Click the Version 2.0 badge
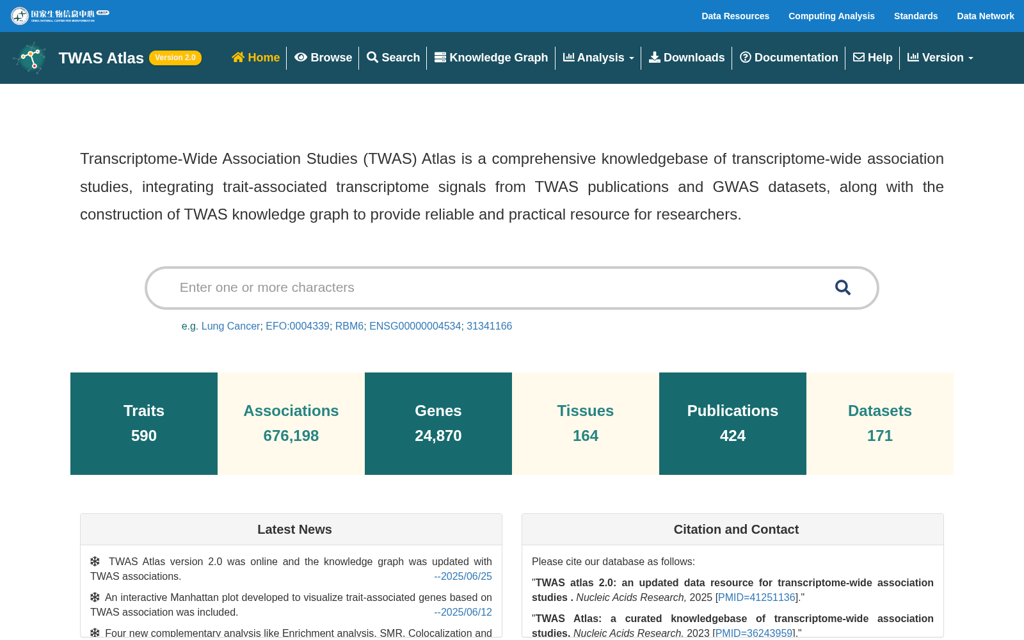Viewport: 1024px width, 640px height. tap(175, 58)
